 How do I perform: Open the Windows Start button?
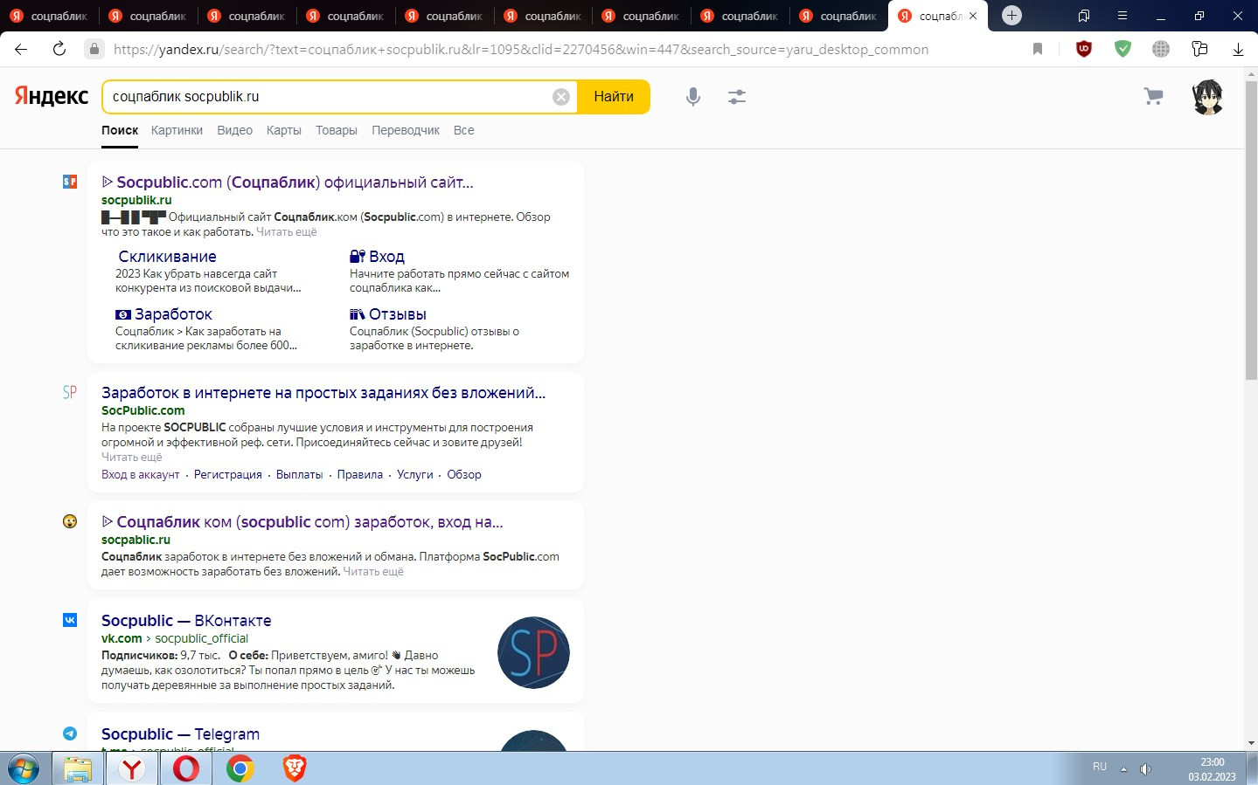click(x=24, y=768)
